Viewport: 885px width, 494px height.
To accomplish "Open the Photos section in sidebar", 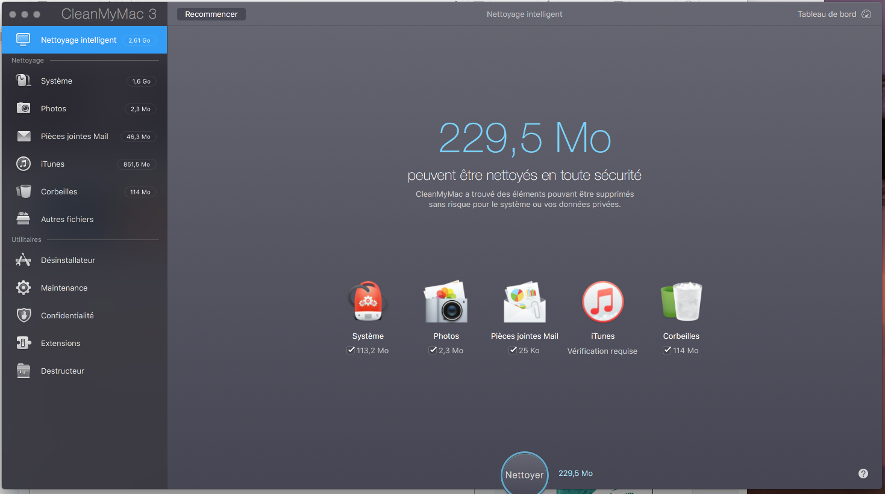I will (84, 108).
